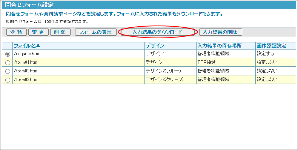Viewport: 298px width, 150px height.
Task: Click the /enquete.htm file name cell
Action: point(26,54)
